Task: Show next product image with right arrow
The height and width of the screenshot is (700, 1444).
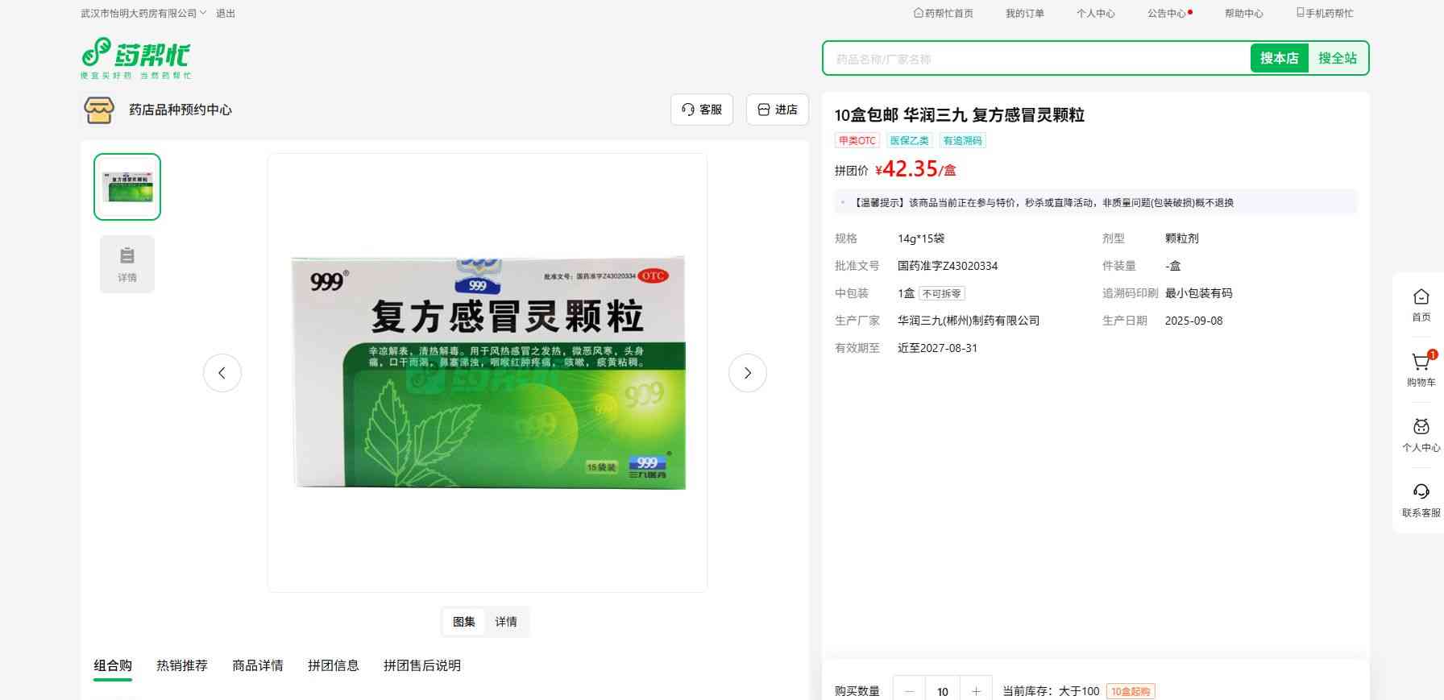Action: [x=747, y=373]
